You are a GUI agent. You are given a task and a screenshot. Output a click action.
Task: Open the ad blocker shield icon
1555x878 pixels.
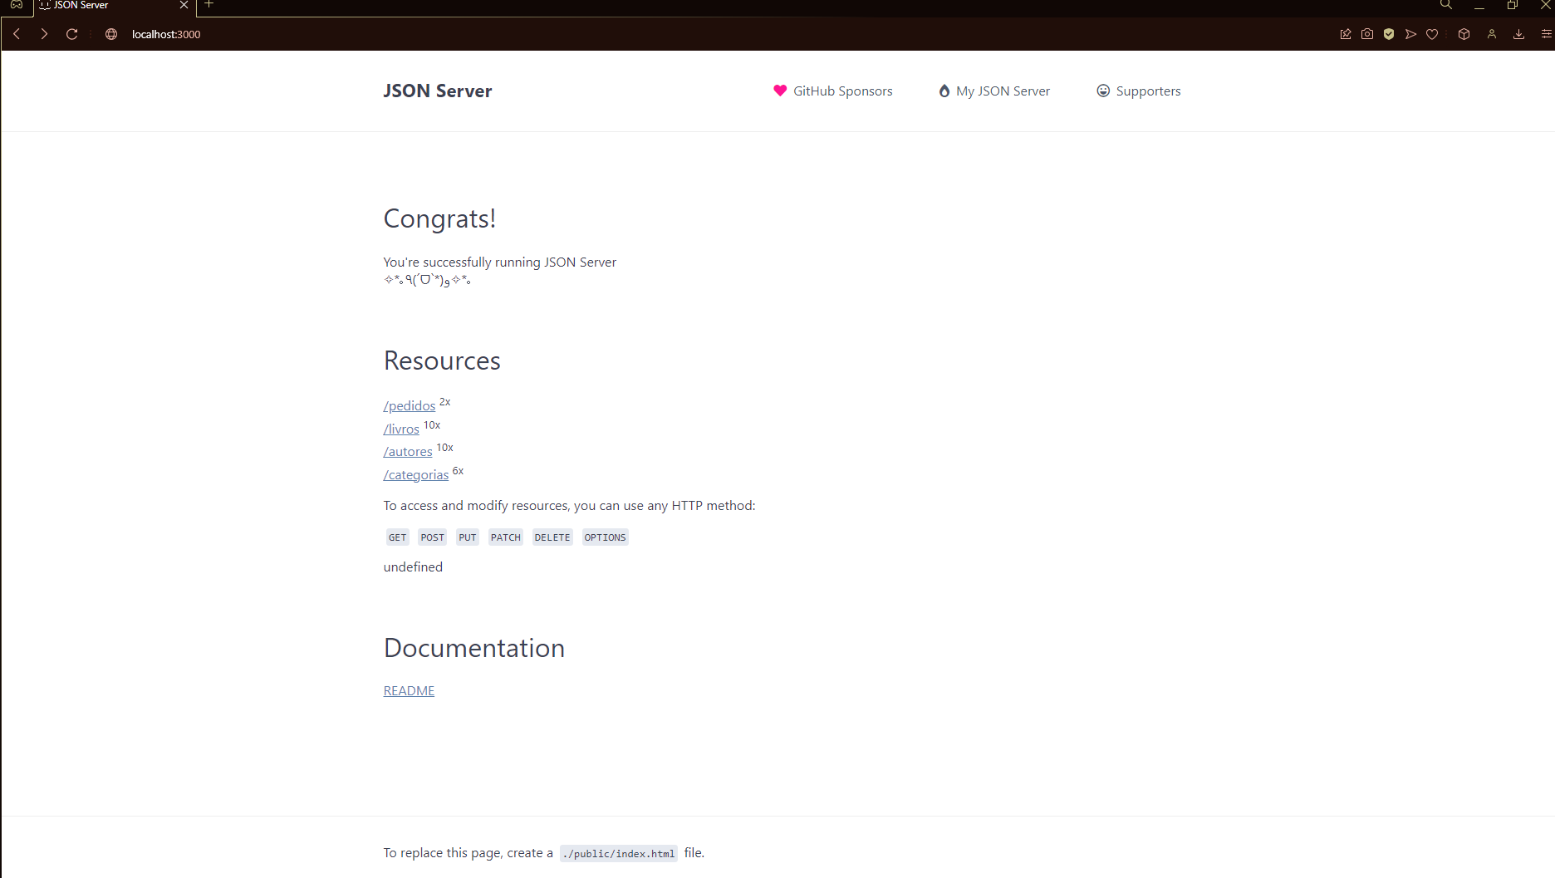click(1389, 34)
